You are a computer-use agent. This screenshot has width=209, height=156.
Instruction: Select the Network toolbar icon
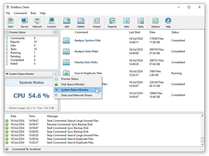[37, 23]
